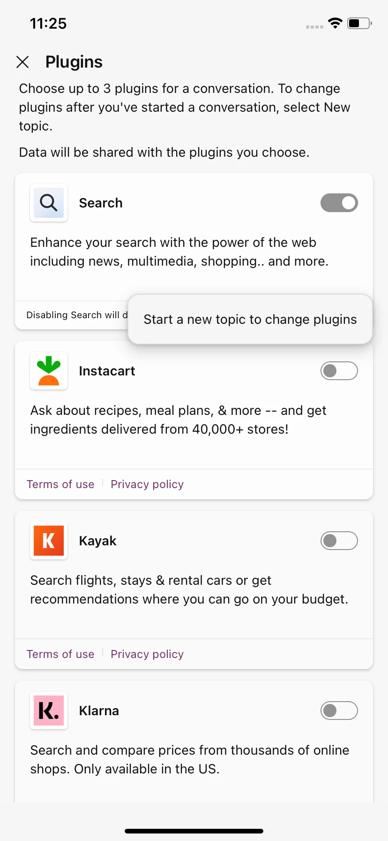Tap the pink Klarna K icon
Viewport: 388px width, 841px height.
click(x=49, y=711)
